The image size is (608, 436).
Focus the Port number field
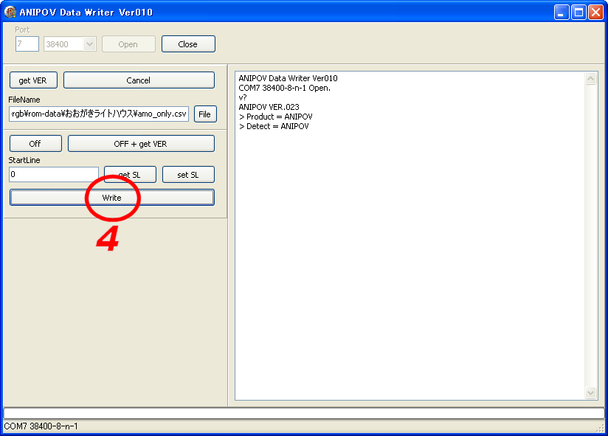[x=27, y=44]
